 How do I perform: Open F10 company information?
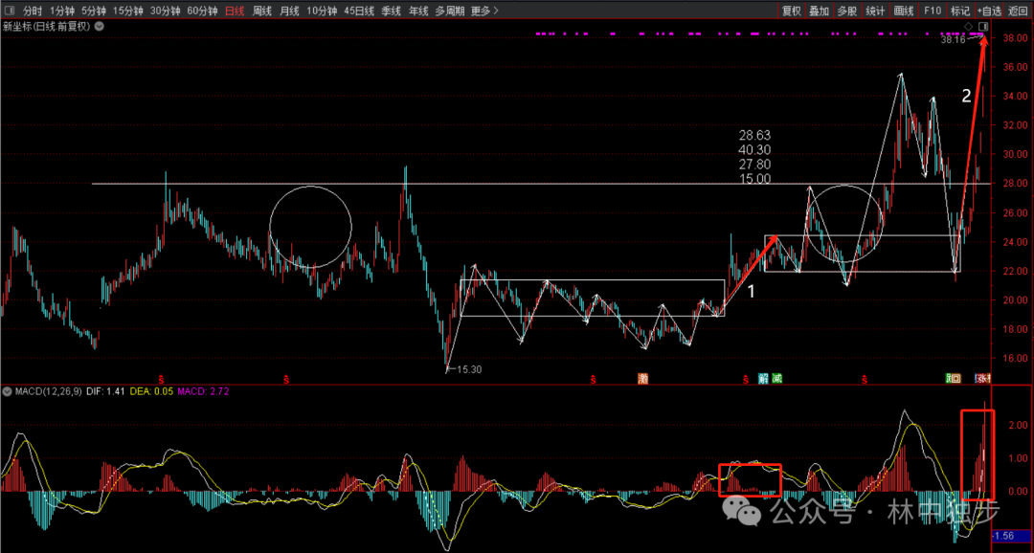(933, 11)
